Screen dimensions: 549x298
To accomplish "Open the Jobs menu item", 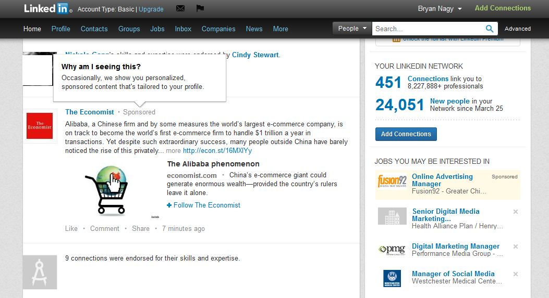I will [x=157, y=29].
